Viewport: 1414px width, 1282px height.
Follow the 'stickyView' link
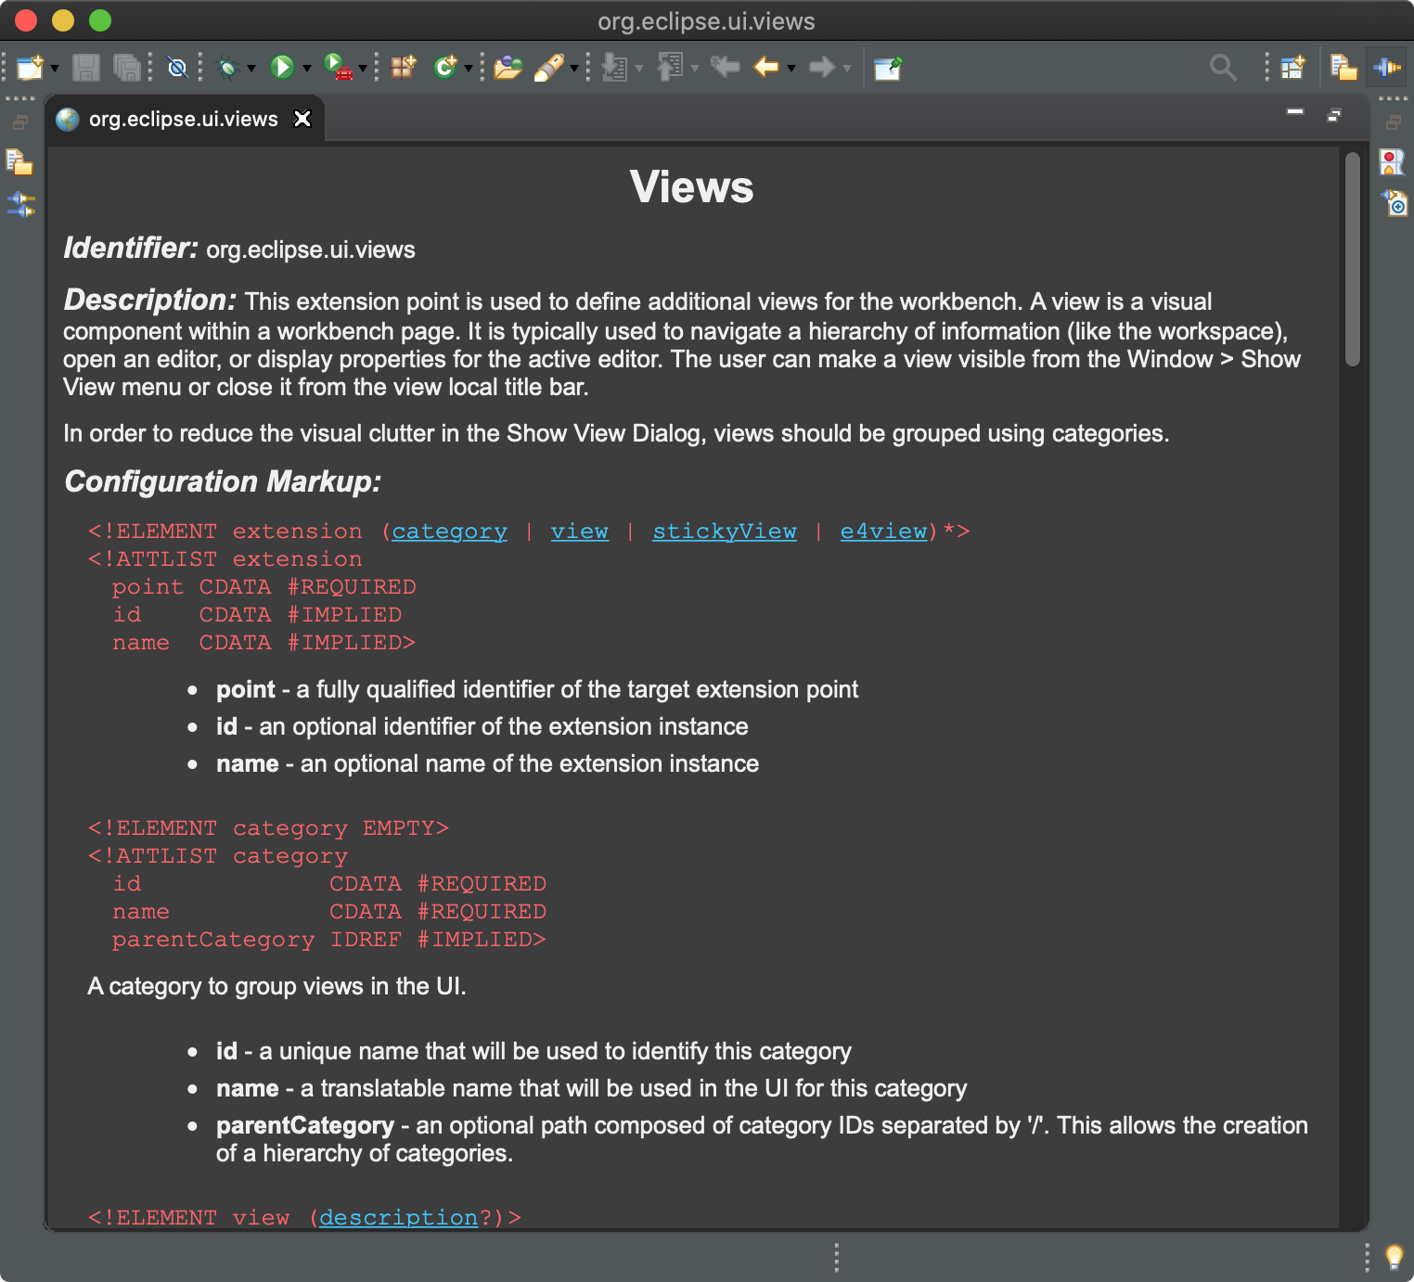724,532
